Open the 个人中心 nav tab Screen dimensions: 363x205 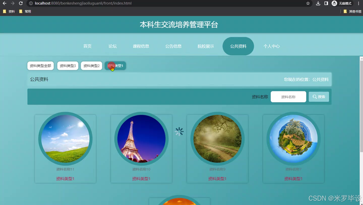point(271,46)
